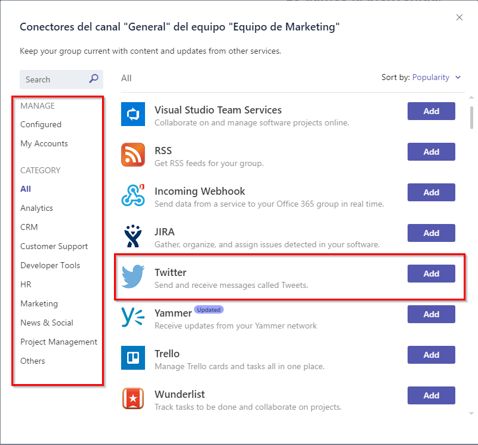Click the search magnifier icon
The width and height of the screenshot is (478, 445).
coord(94,79)
